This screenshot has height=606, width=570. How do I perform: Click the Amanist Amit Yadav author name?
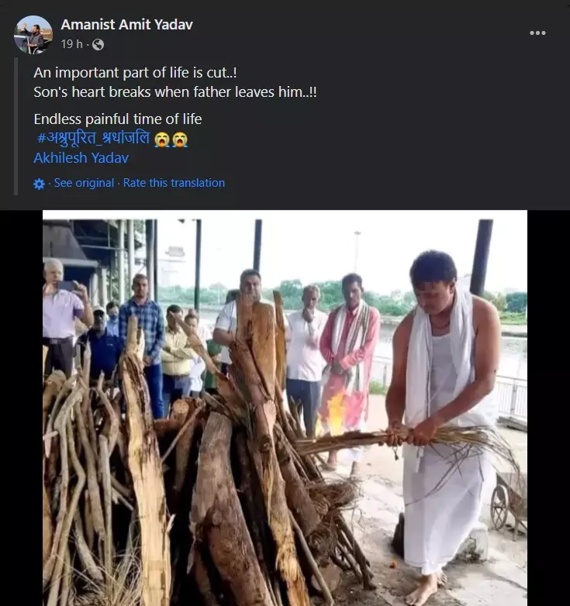pos(126,25)
